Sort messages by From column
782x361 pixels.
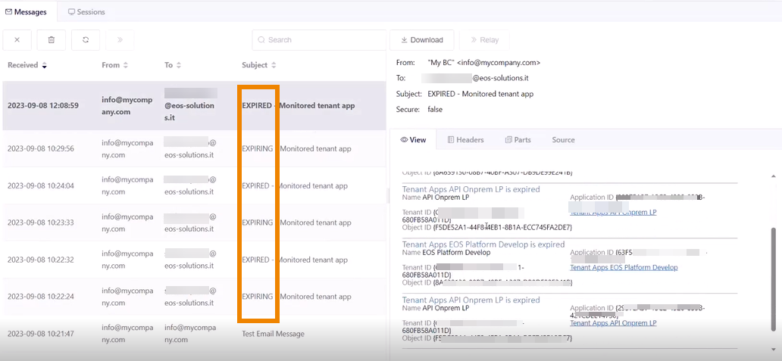(x=114, y=65)
